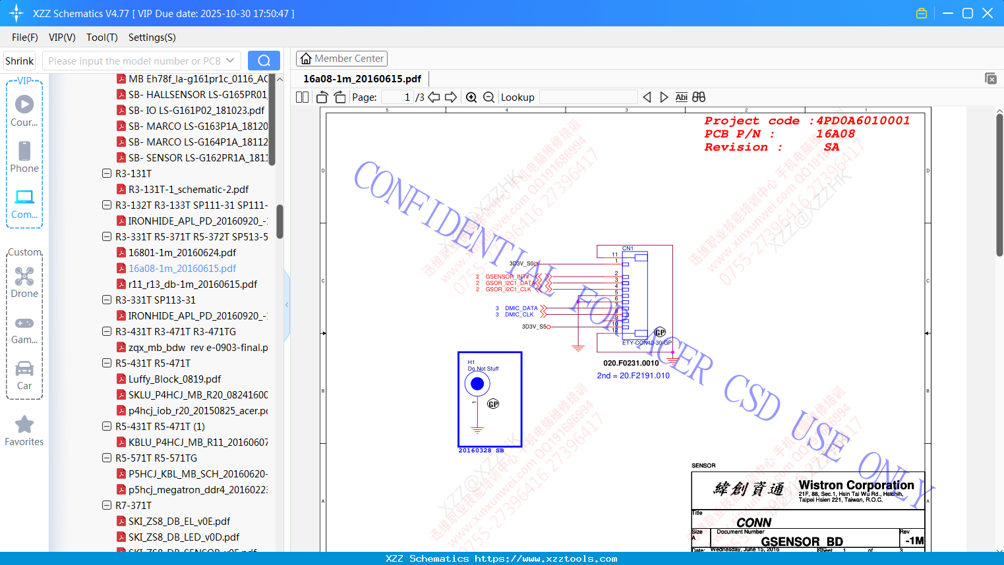The width and height of the screenshot is (1004, 565).
Task: Open r11_r13_db-1m_20160615.pdf in the tree
Action: (192, 284)
